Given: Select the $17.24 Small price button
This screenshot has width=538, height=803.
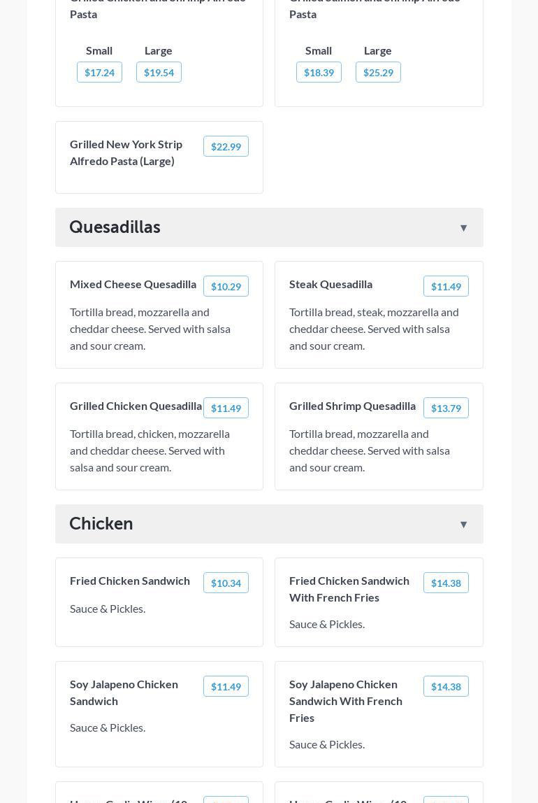Looking at the screenshot, I should coord(99,72).
